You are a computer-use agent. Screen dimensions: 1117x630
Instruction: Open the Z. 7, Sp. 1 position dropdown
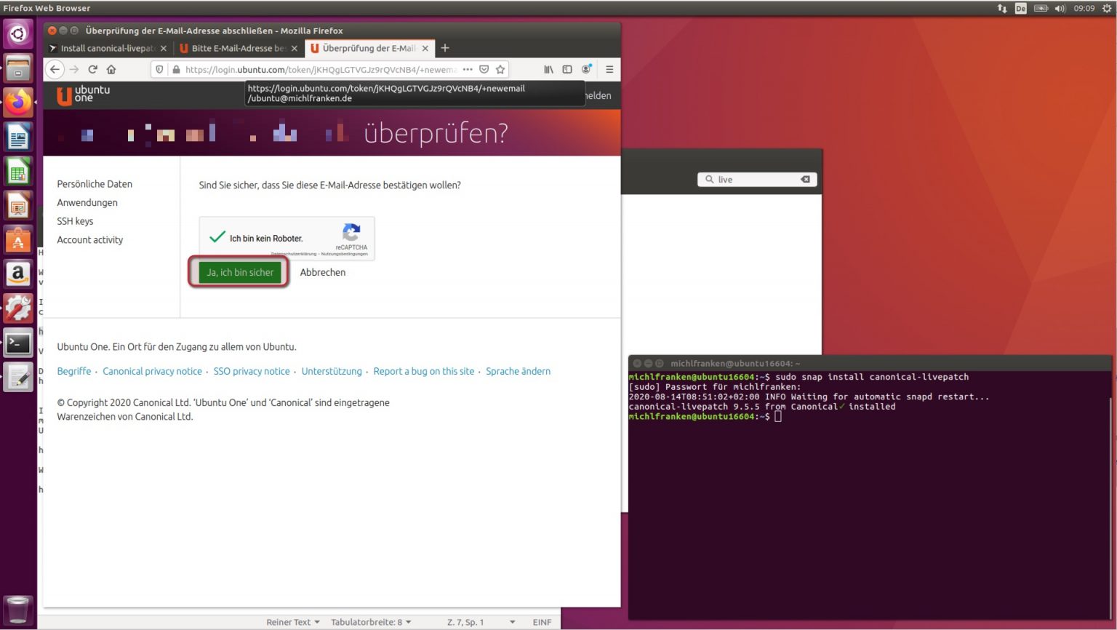[481, 622]
